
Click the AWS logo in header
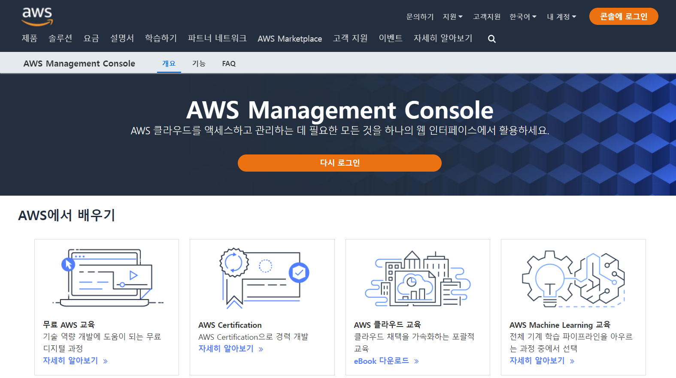coord(37,17)
